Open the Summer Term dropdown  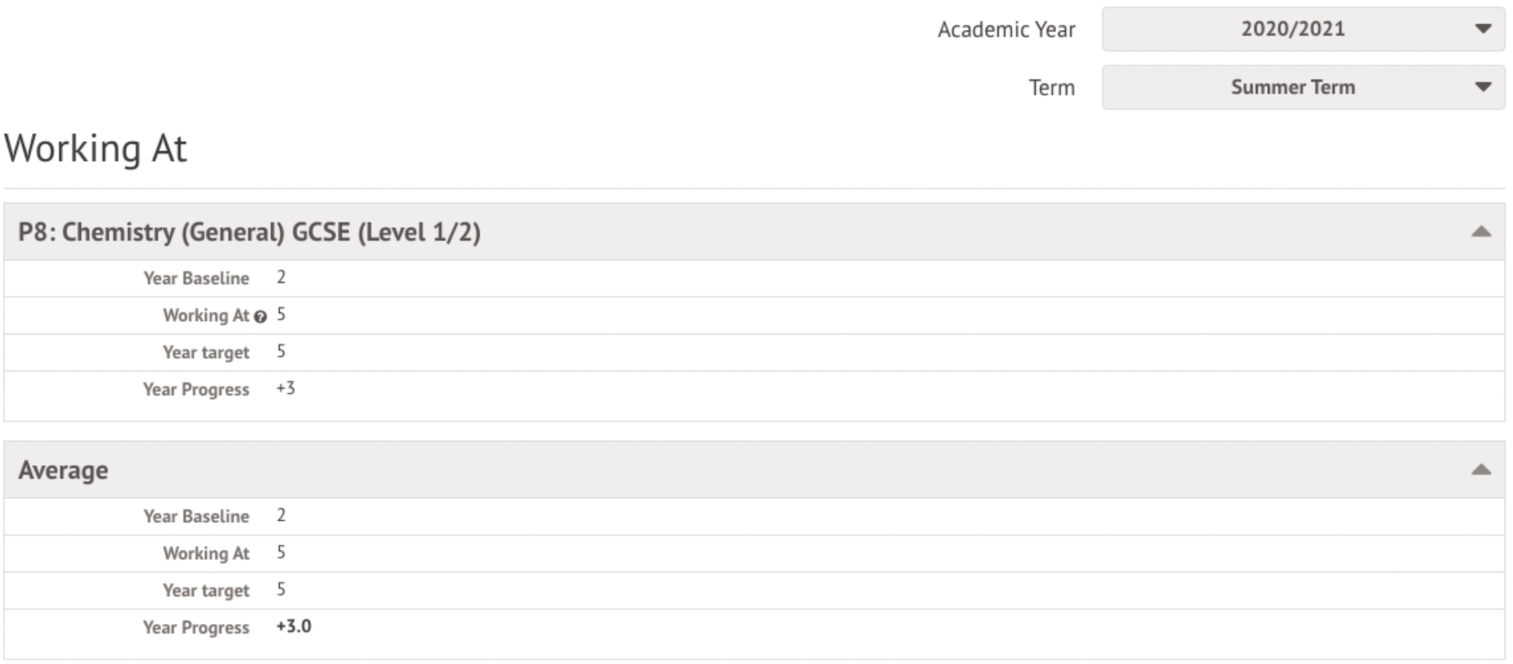1302,87
